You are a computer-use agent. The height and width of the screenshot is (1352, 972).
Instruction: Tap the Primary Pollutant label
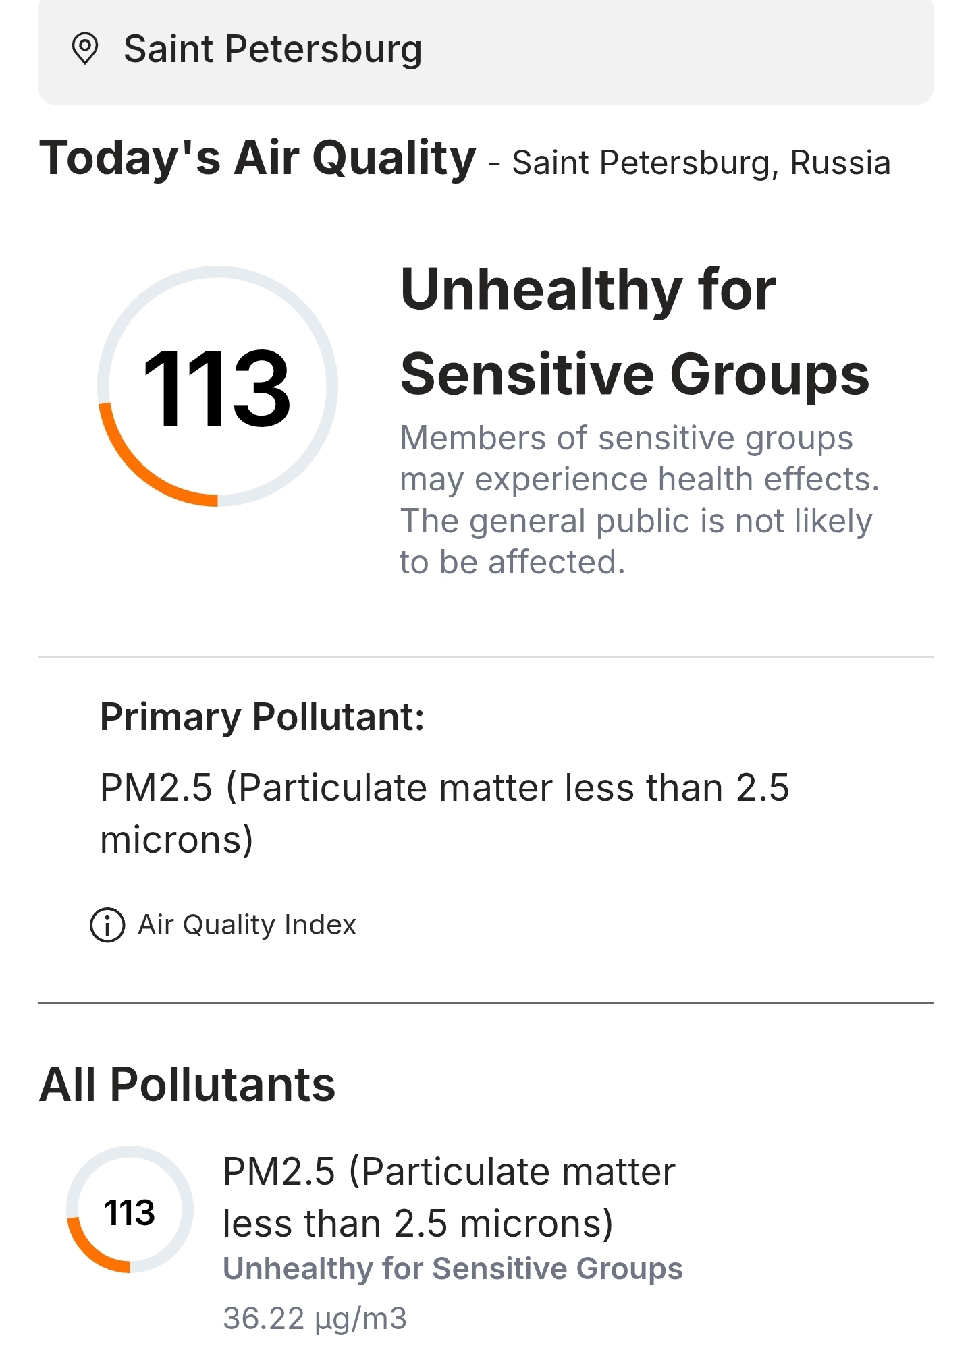262,716
